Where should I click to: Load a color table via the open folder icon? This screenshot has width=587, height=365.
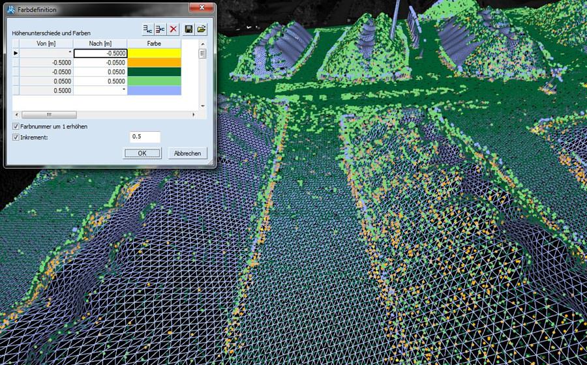tap(202, 29)
